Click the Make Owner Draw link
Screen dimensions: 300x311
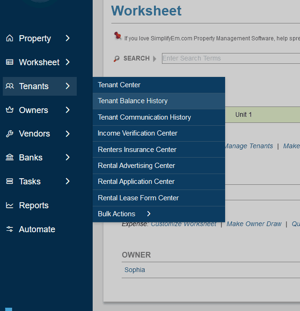click(254, 224)
